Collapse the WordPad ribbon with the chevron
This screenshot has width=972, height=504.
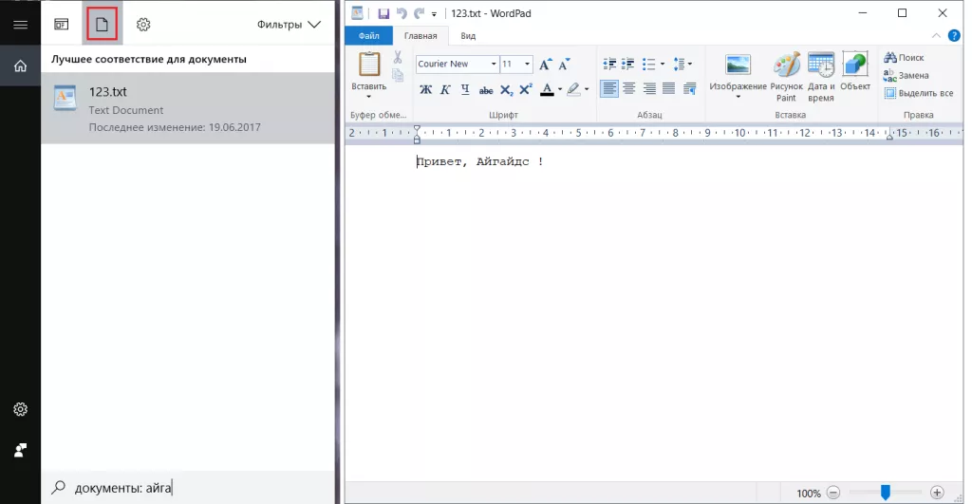click(936, 36)
